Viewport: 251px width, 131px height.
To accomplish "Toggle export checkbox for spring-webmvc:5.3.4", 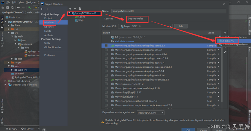I will 106,80.
